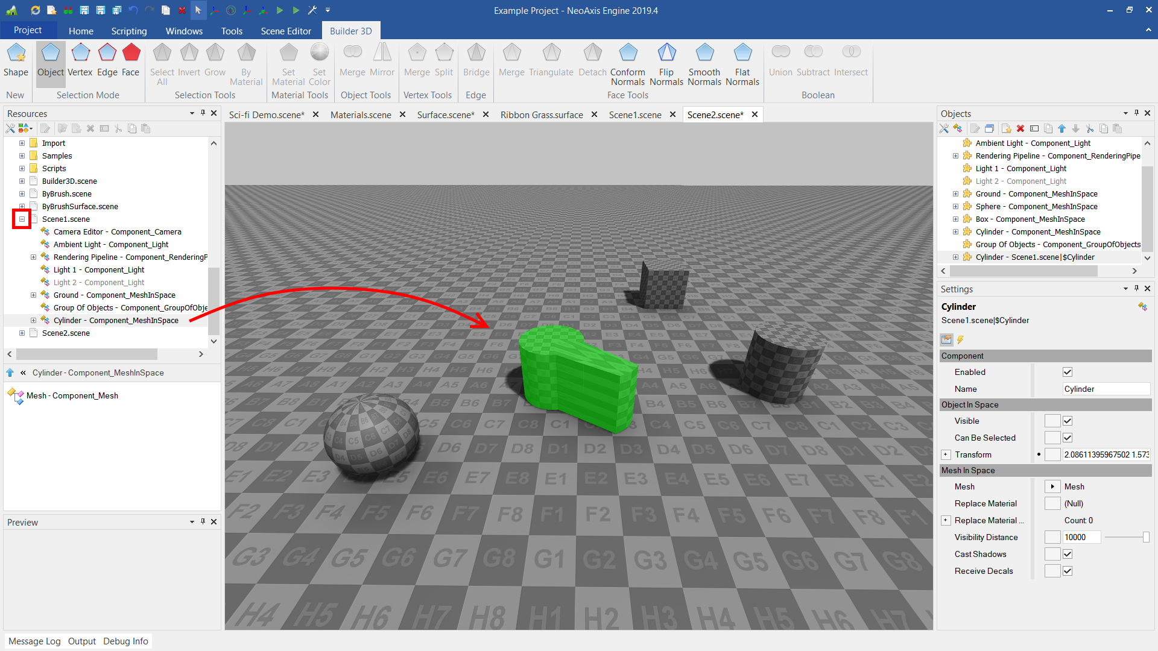Open the Debug Info panel
The image size is (1158, 651).
pyautogui.click(x=125, y=641)
